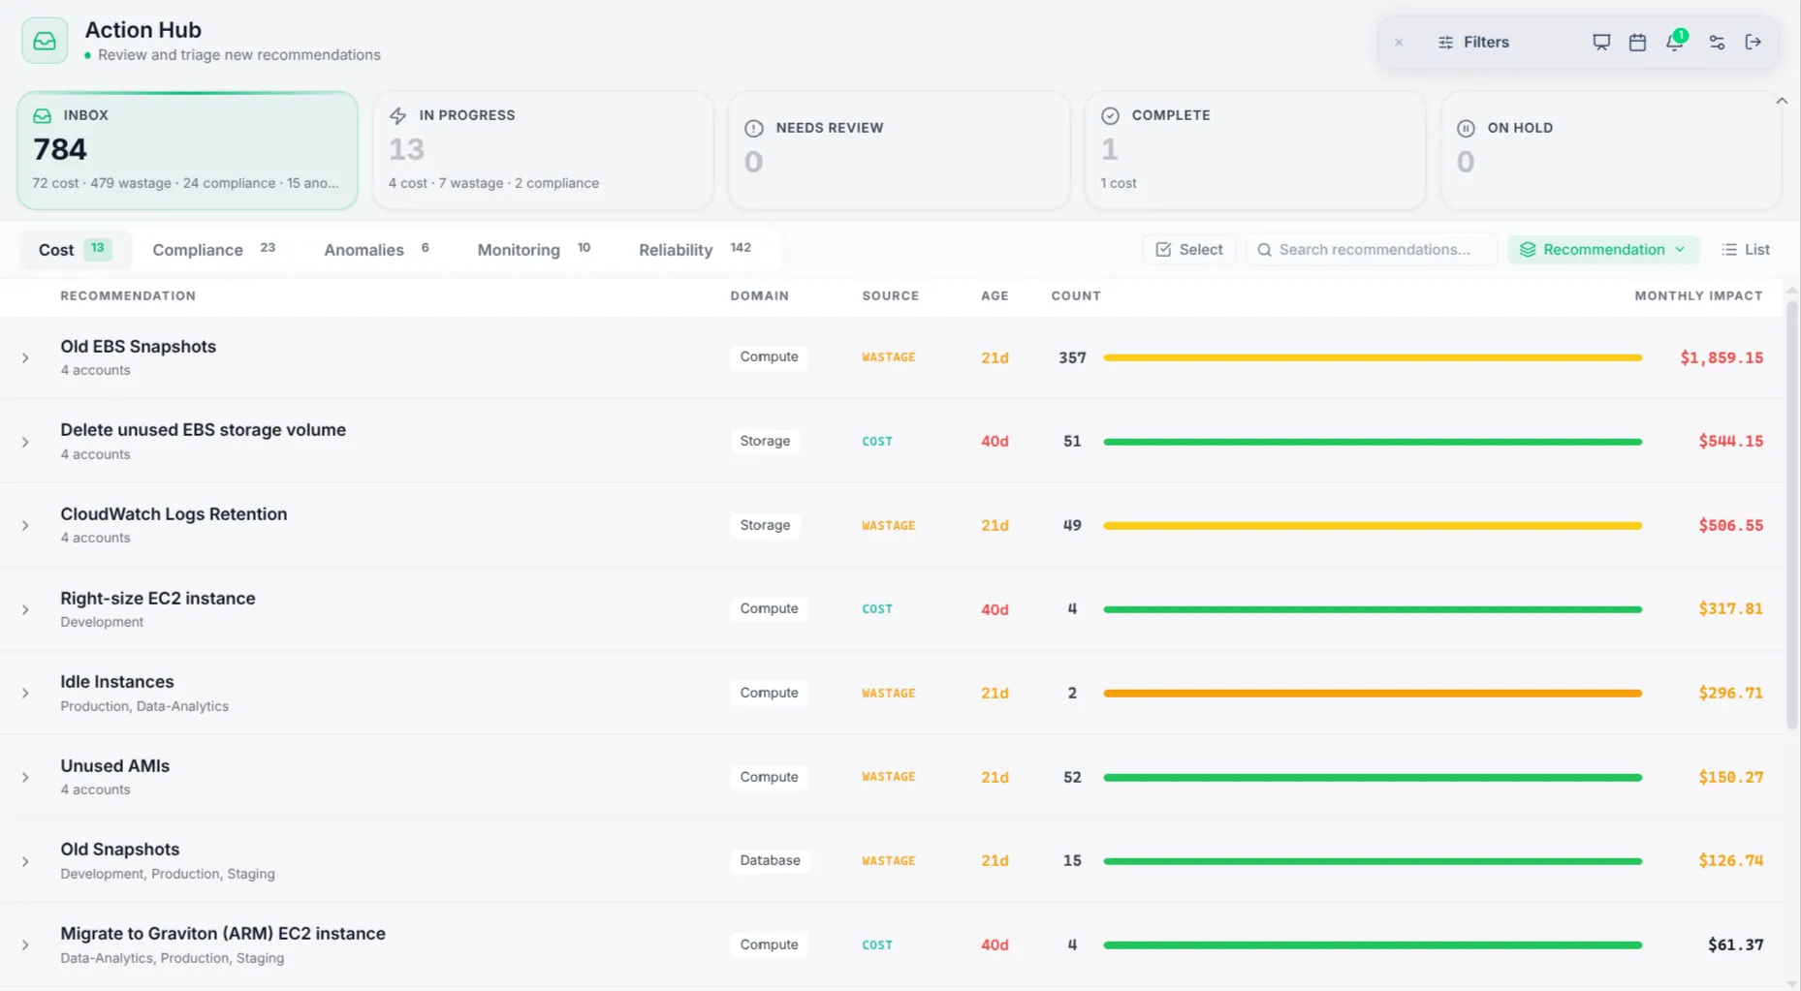Select the In Progress status card
This screenshot has height=991, width=1801.
coord(543,150)
